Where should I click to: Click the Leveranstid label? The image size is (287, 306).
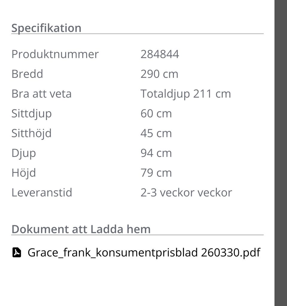pyautogui.click(x=42, y=193)
